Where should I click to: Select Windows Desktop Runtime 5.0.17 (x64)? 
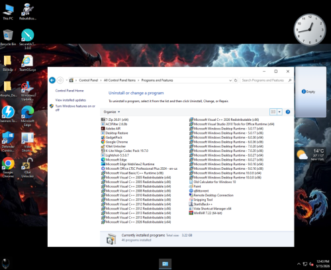pos(226,129)
